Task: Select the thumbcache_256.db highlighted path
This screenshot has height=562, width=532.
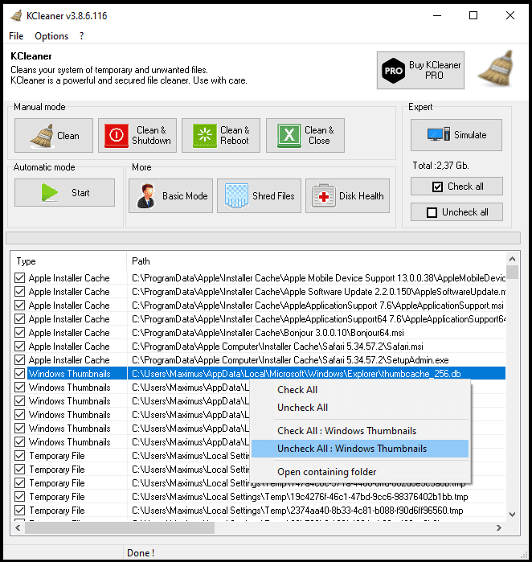Action: pyautogui.click(x=296, y=374)
